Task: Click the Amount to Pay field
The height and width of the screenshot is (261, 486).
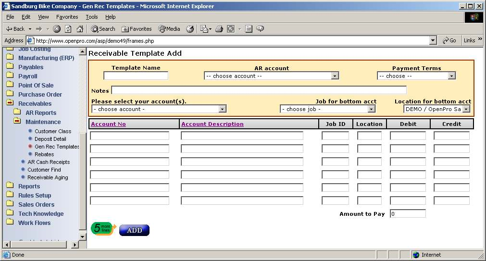Action: 408,214
